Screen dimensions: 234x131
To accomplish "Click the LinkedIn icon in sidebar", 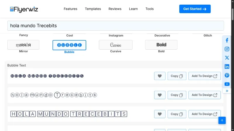I will click(227, 67).
